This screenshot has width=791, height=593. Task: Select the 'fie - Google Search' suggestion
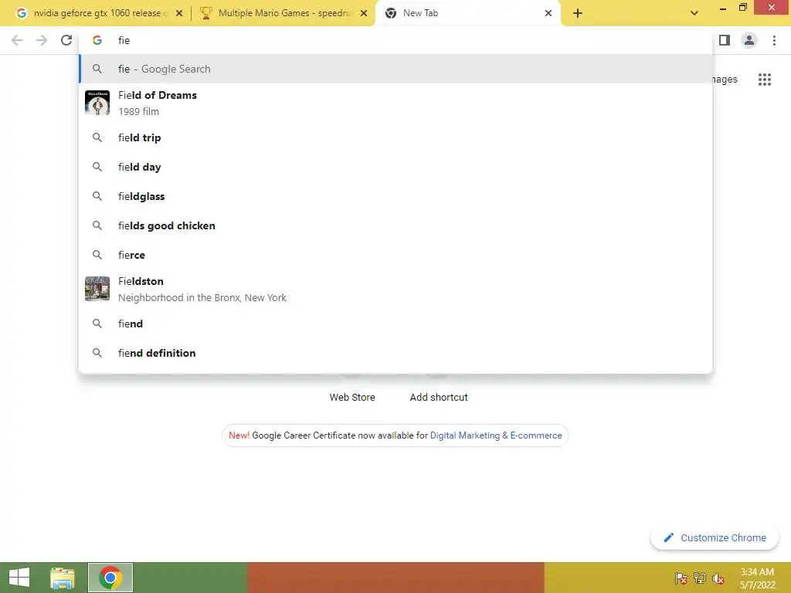point(395,69)
